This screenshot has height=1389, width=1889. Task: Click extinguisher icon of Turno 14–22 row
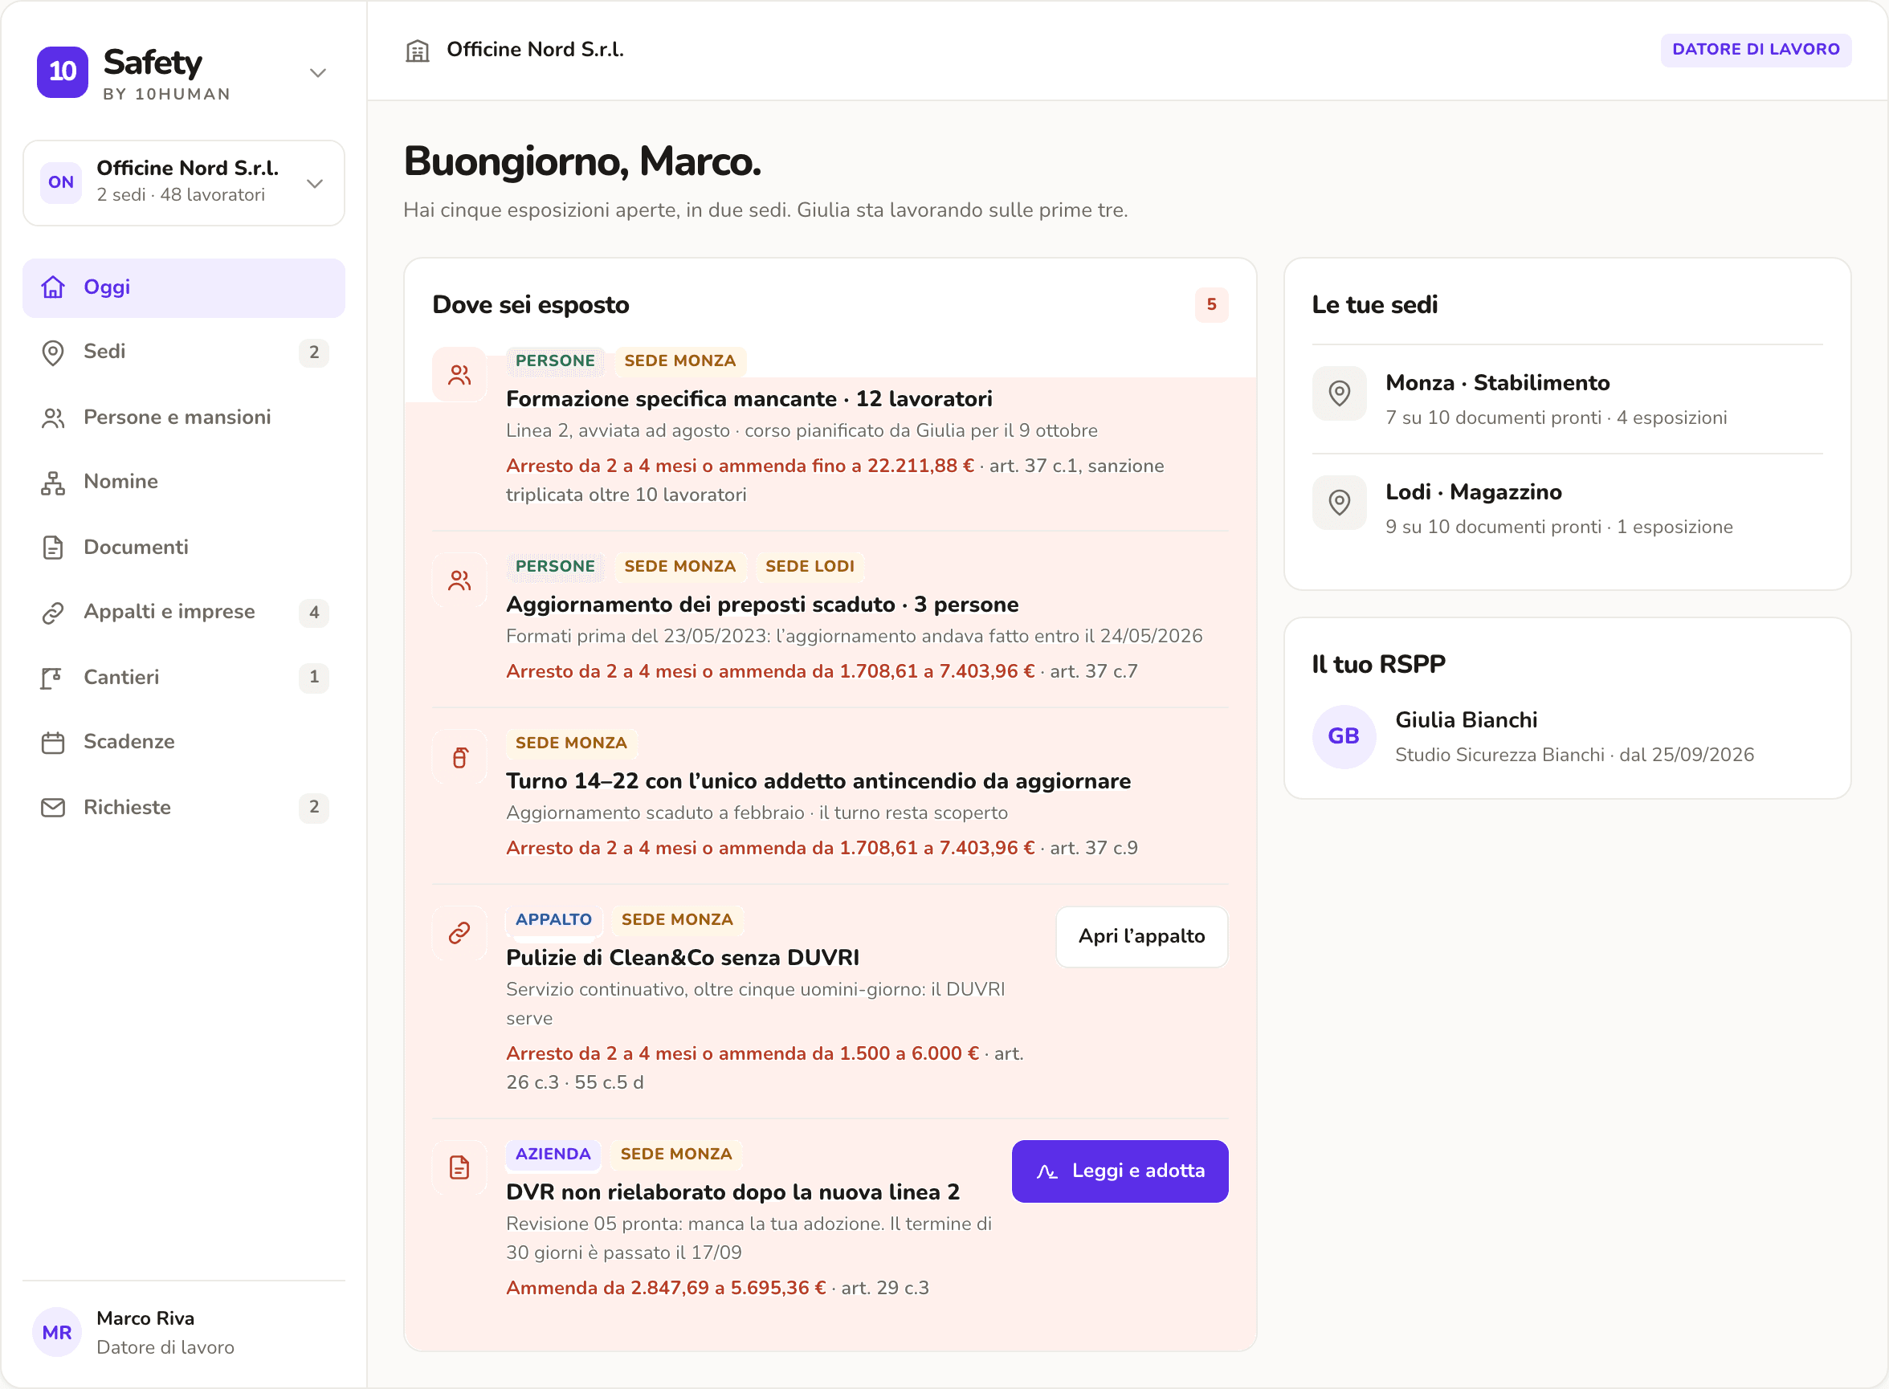pos(459,756)
